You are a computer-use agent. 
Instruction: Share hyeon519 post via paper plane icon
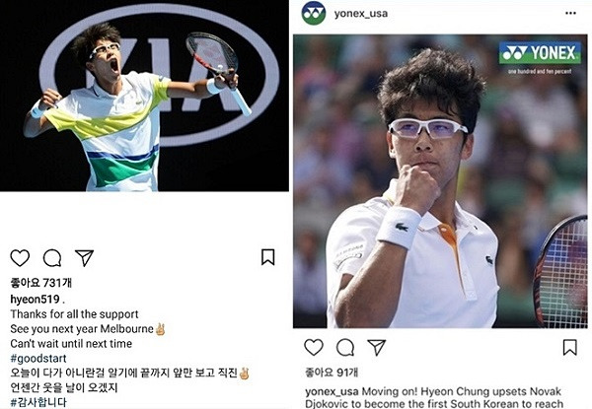[84, 258]
